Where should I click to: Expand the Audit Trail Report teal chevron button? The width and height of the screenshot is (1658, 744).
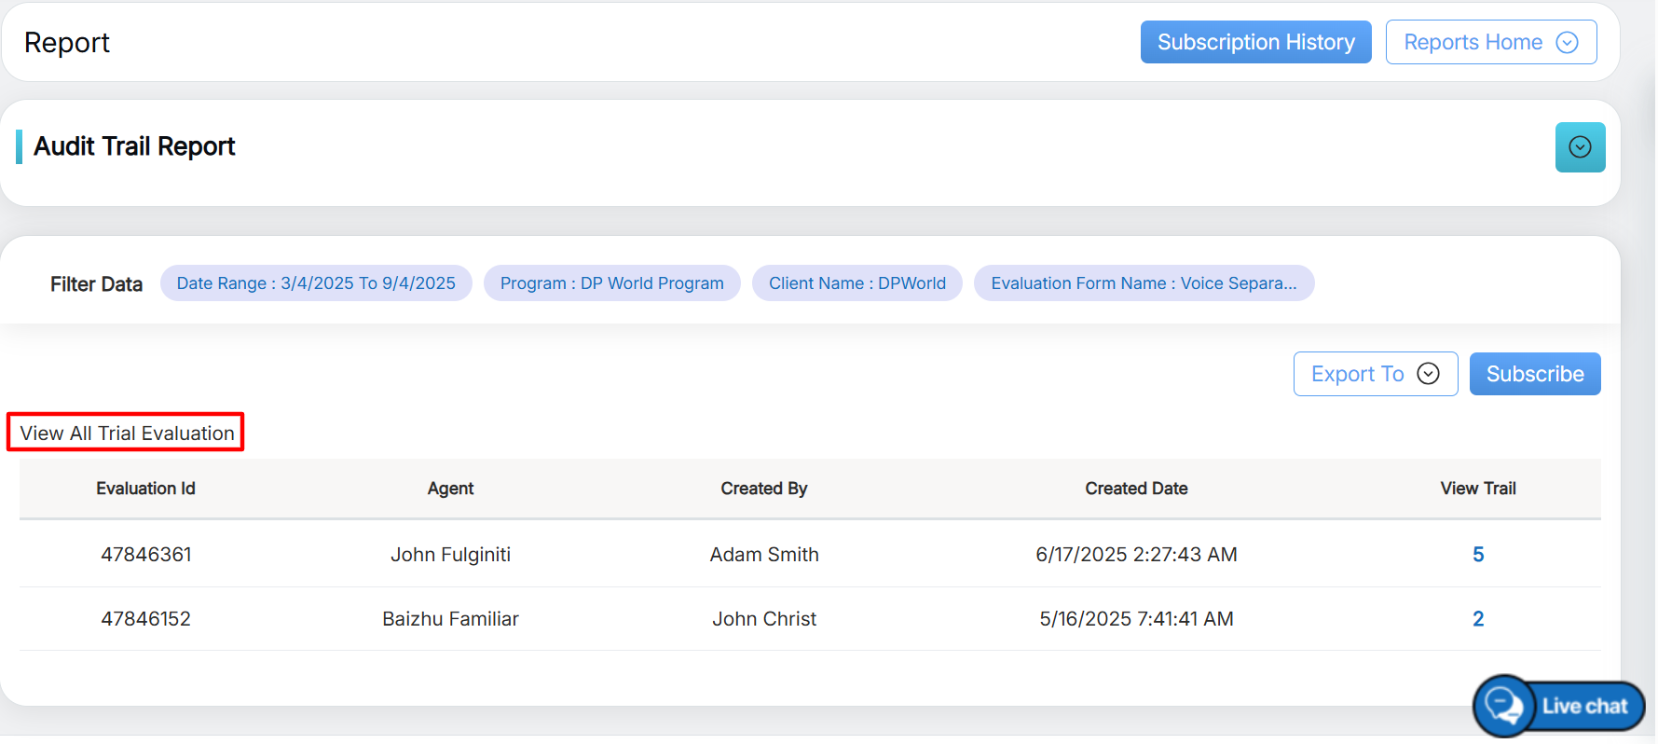click(x=1579, y=147)
